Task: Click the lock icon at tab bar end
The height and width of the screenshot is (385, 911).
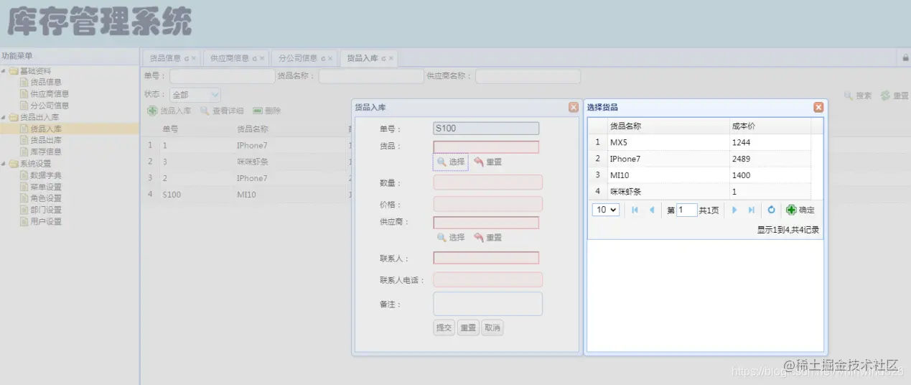Action: pyautogui.click(x=905, y=58)
